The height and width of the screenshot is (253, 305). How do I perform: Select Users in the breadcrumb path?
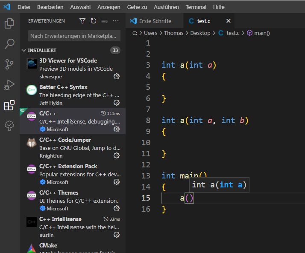pyautogui.click(x=150, y=33)
